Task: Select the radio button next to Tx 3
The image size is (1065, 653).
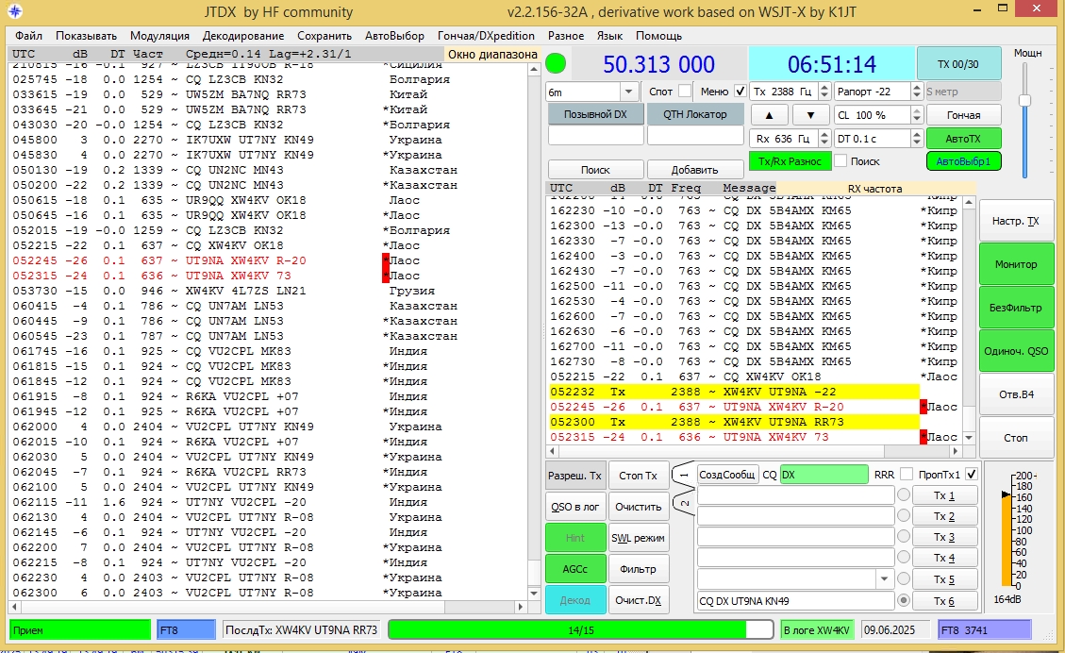Action: point(904,537)
